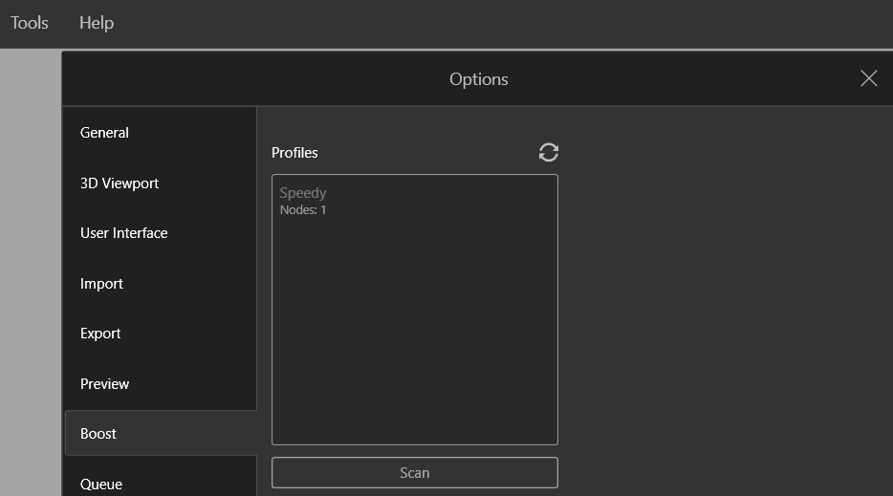Open the 3D Viewport settings tab
The image size is (893, 496).
[120, 183]
